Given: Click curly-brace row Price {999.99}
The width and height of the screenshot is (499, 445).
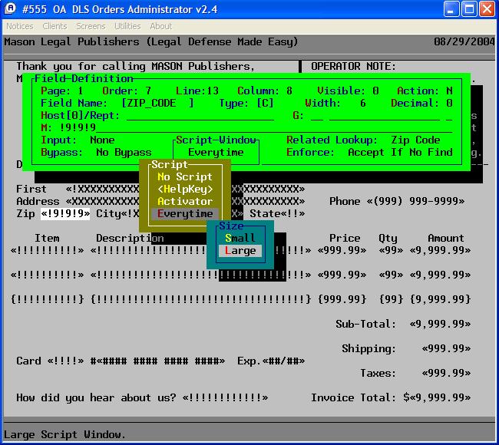Looking at the screenshot, I should click(342, 299).
